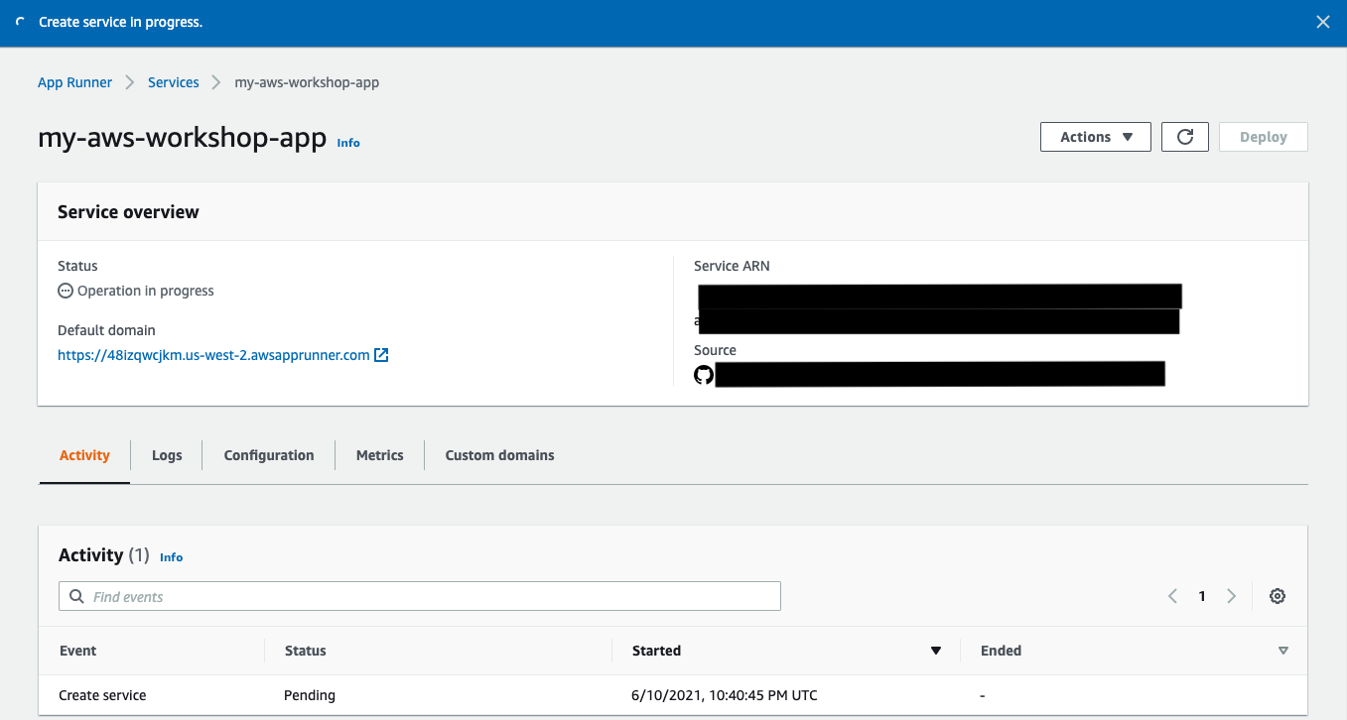Open the Logs tab
The height and width of the screenshot is (720, 1347).
167,455
